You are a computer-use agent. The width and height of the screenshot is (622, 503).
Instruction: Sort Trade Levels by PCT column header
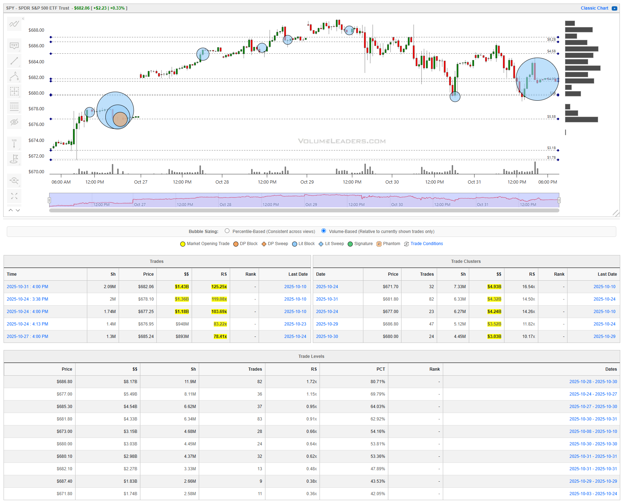[354, 369]
